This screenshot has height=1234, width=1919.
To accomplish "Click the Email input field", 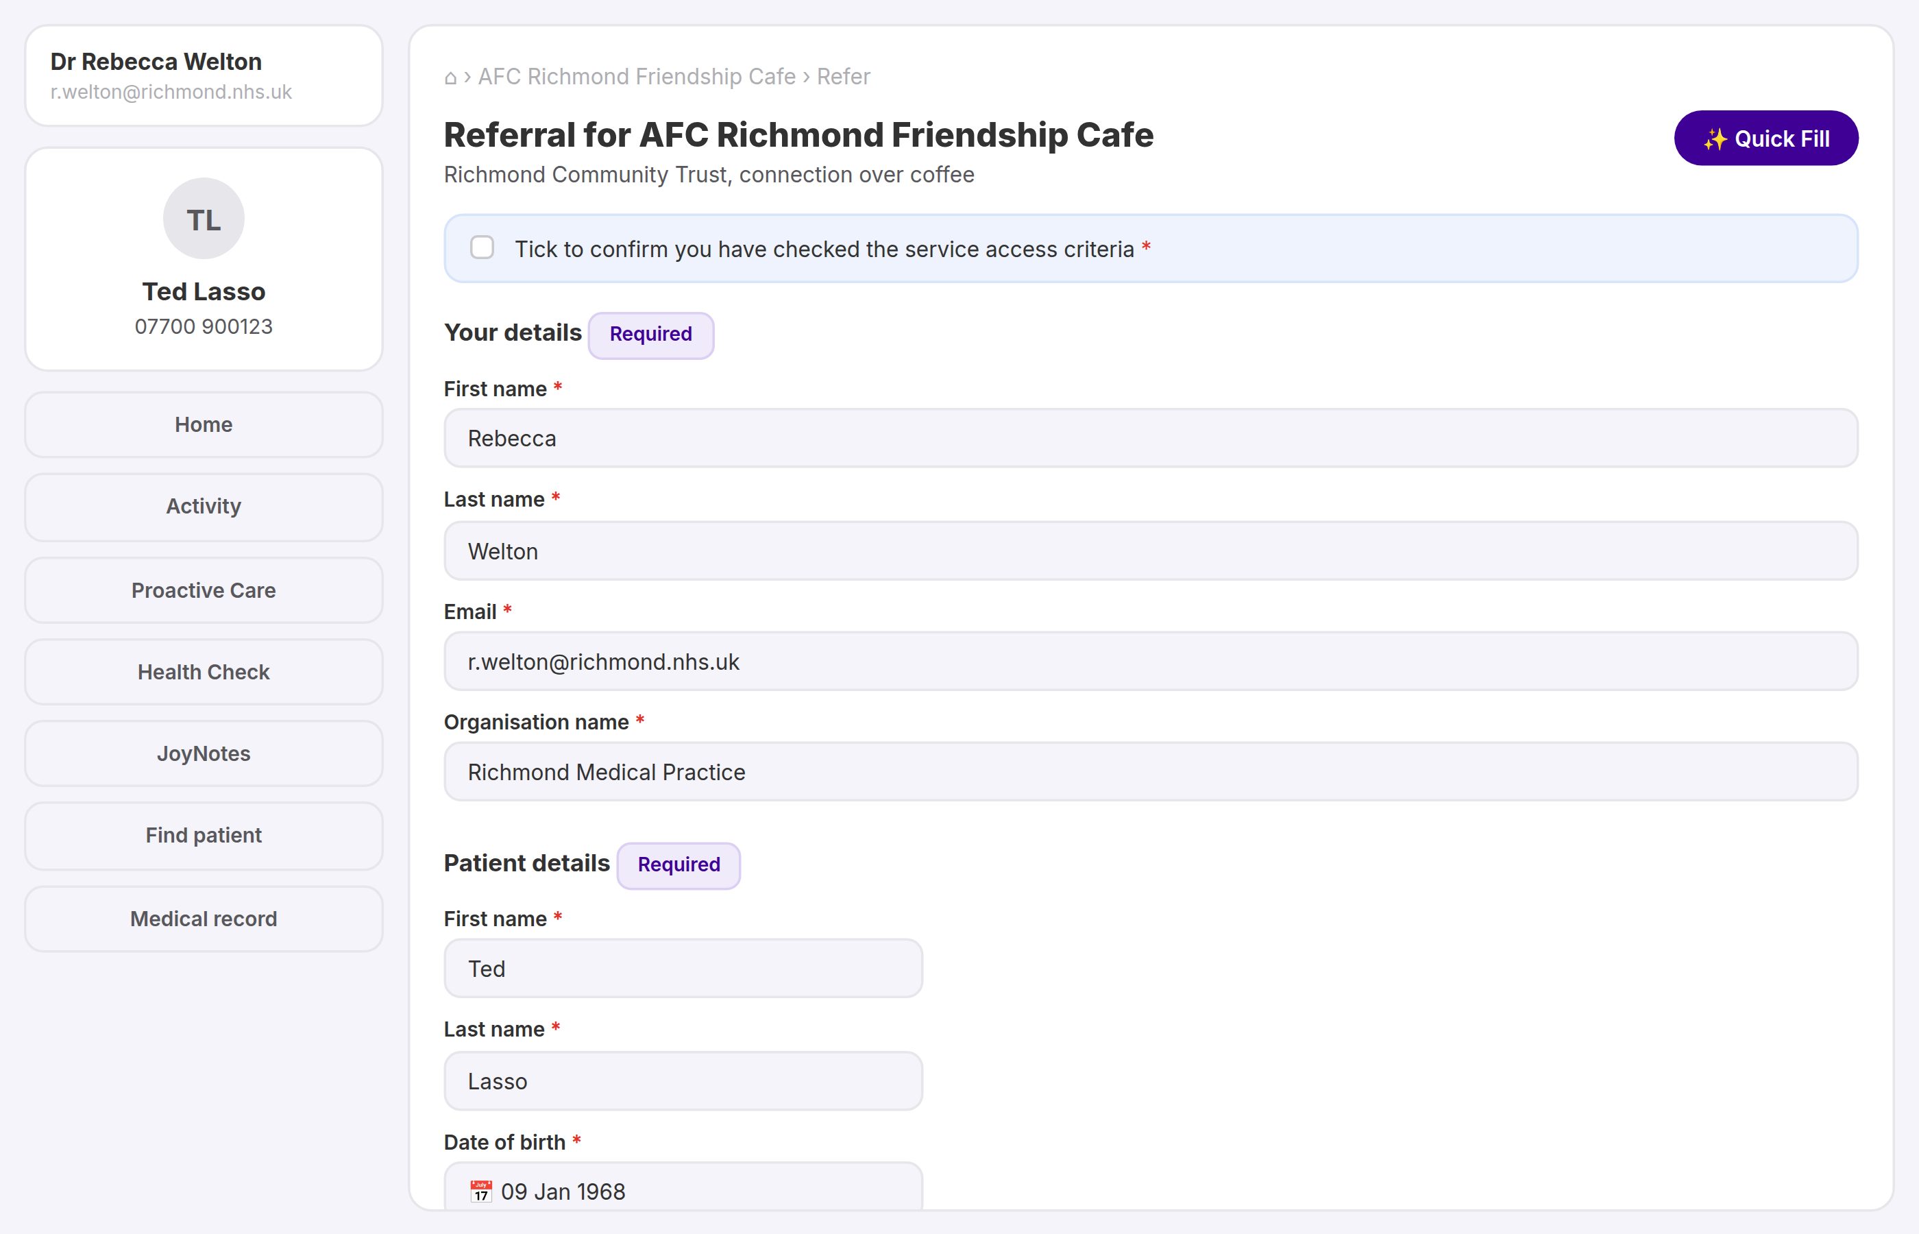I will (x=1151, y=662).
